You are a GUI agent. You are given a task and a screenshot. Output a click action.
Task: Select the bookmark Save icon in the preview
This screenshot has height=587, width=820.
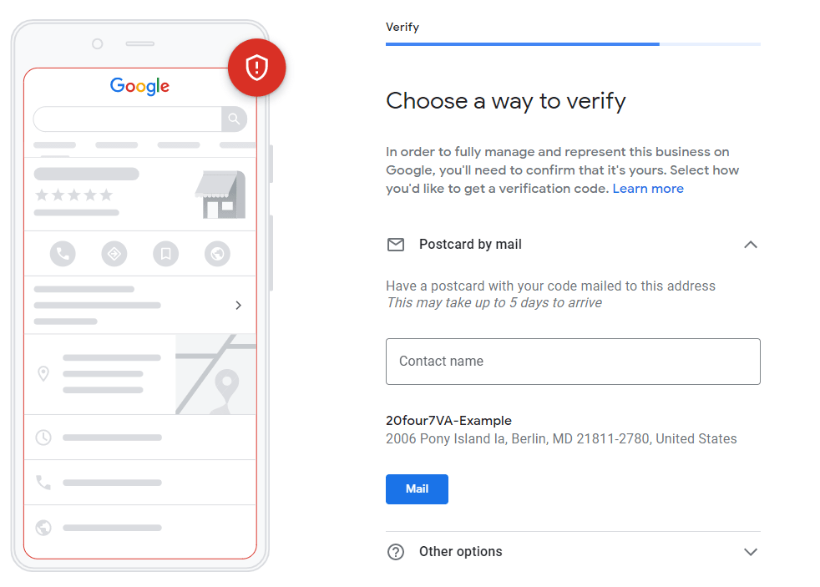tap(165, 254)
